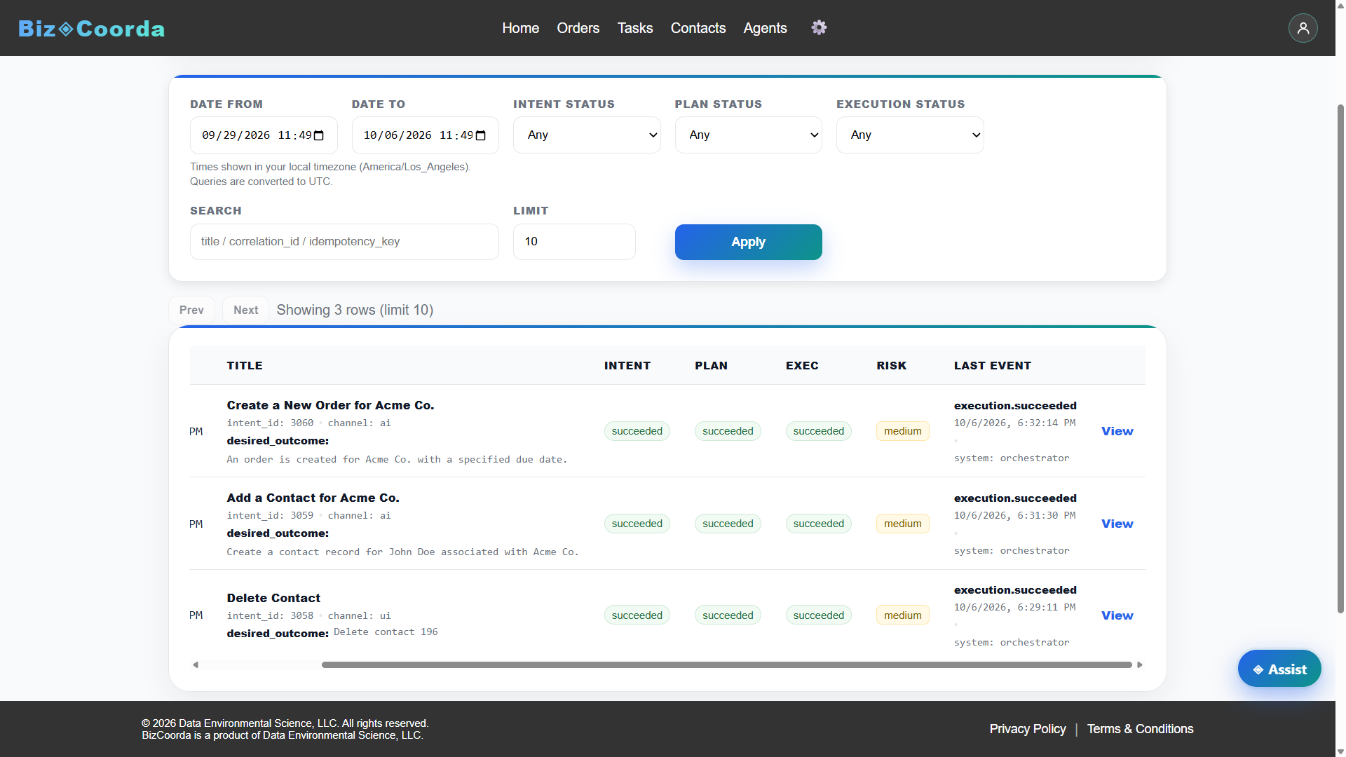
Task: Open the Tasks menu
Action: click(635, 28)
